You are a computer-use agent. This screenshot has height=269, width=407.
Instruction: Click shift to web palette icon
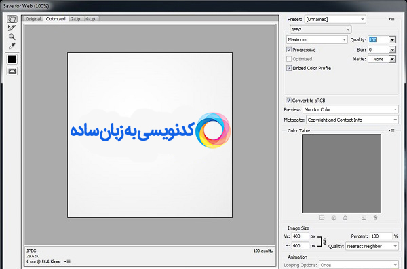(334, 218)
